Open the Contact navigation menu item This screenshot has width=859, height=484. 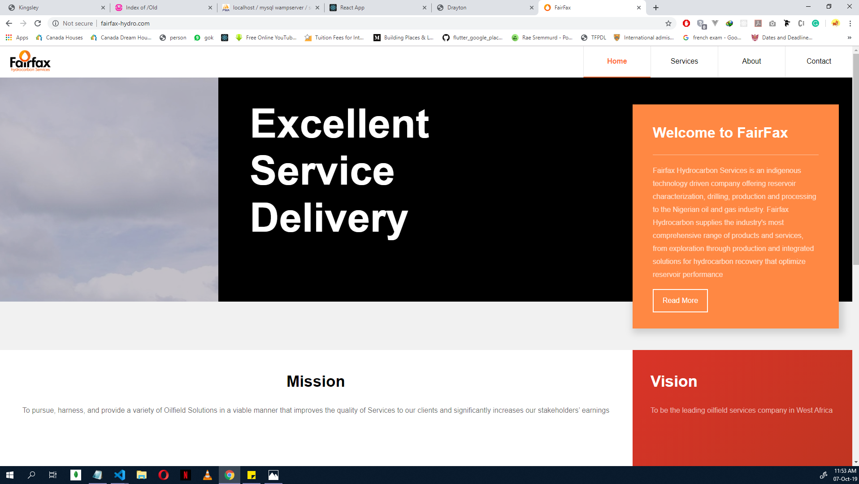tap(819, 61)
